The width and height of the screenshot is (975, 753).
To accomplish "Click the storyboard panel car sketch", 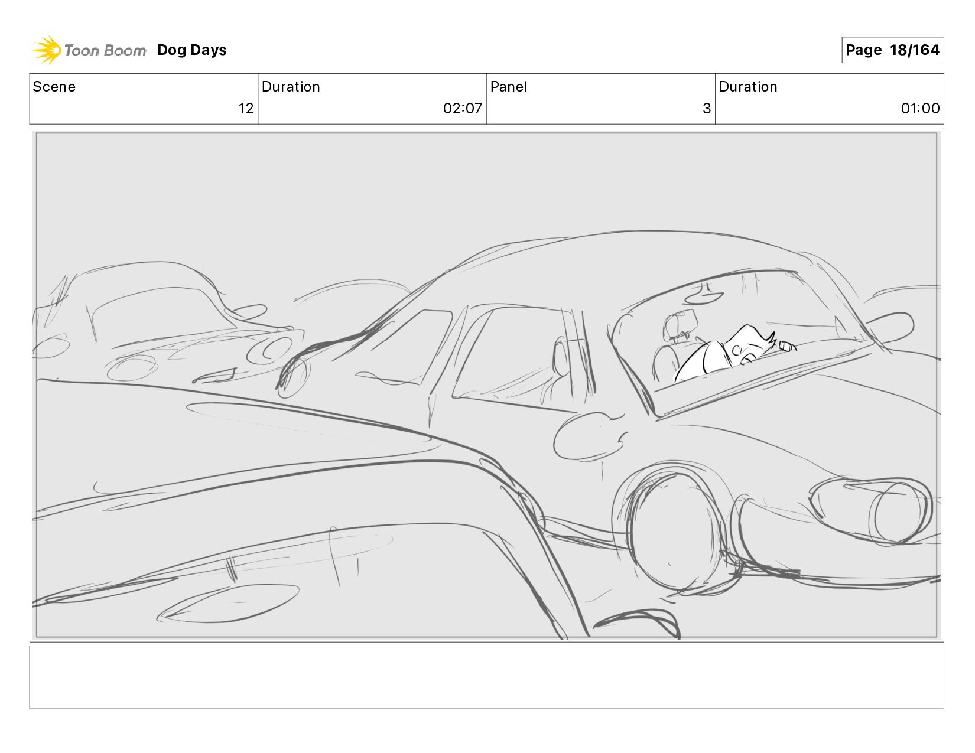I will pyautogui.click(x=486, y=385).
